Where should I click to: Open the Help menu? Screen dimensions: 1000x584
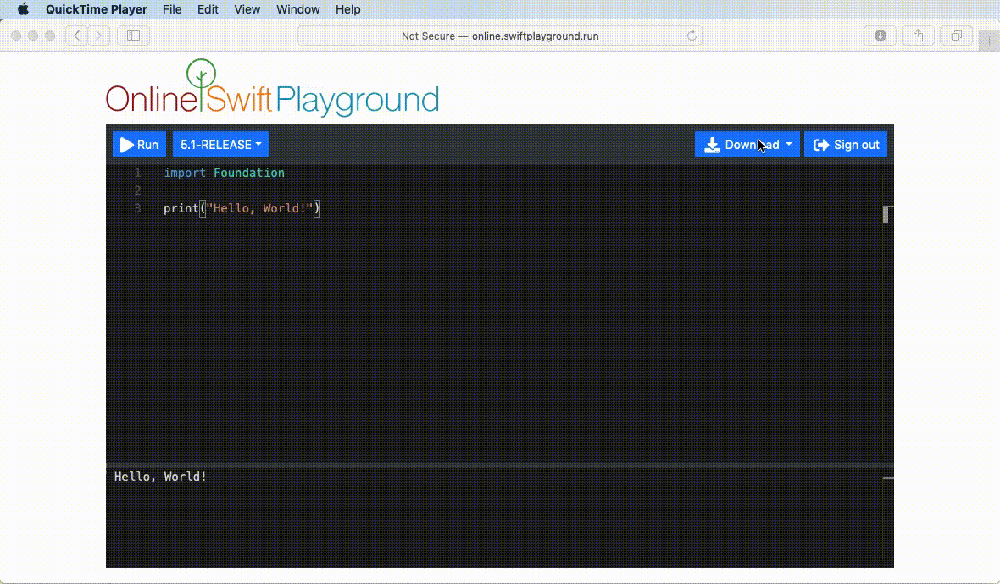click(x=348, y=9)
